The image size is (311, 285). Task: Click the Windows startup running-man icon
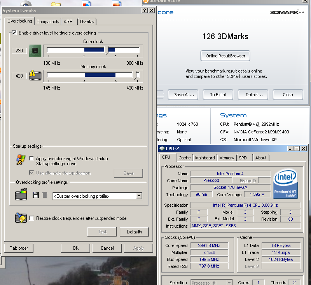[21, 160]
